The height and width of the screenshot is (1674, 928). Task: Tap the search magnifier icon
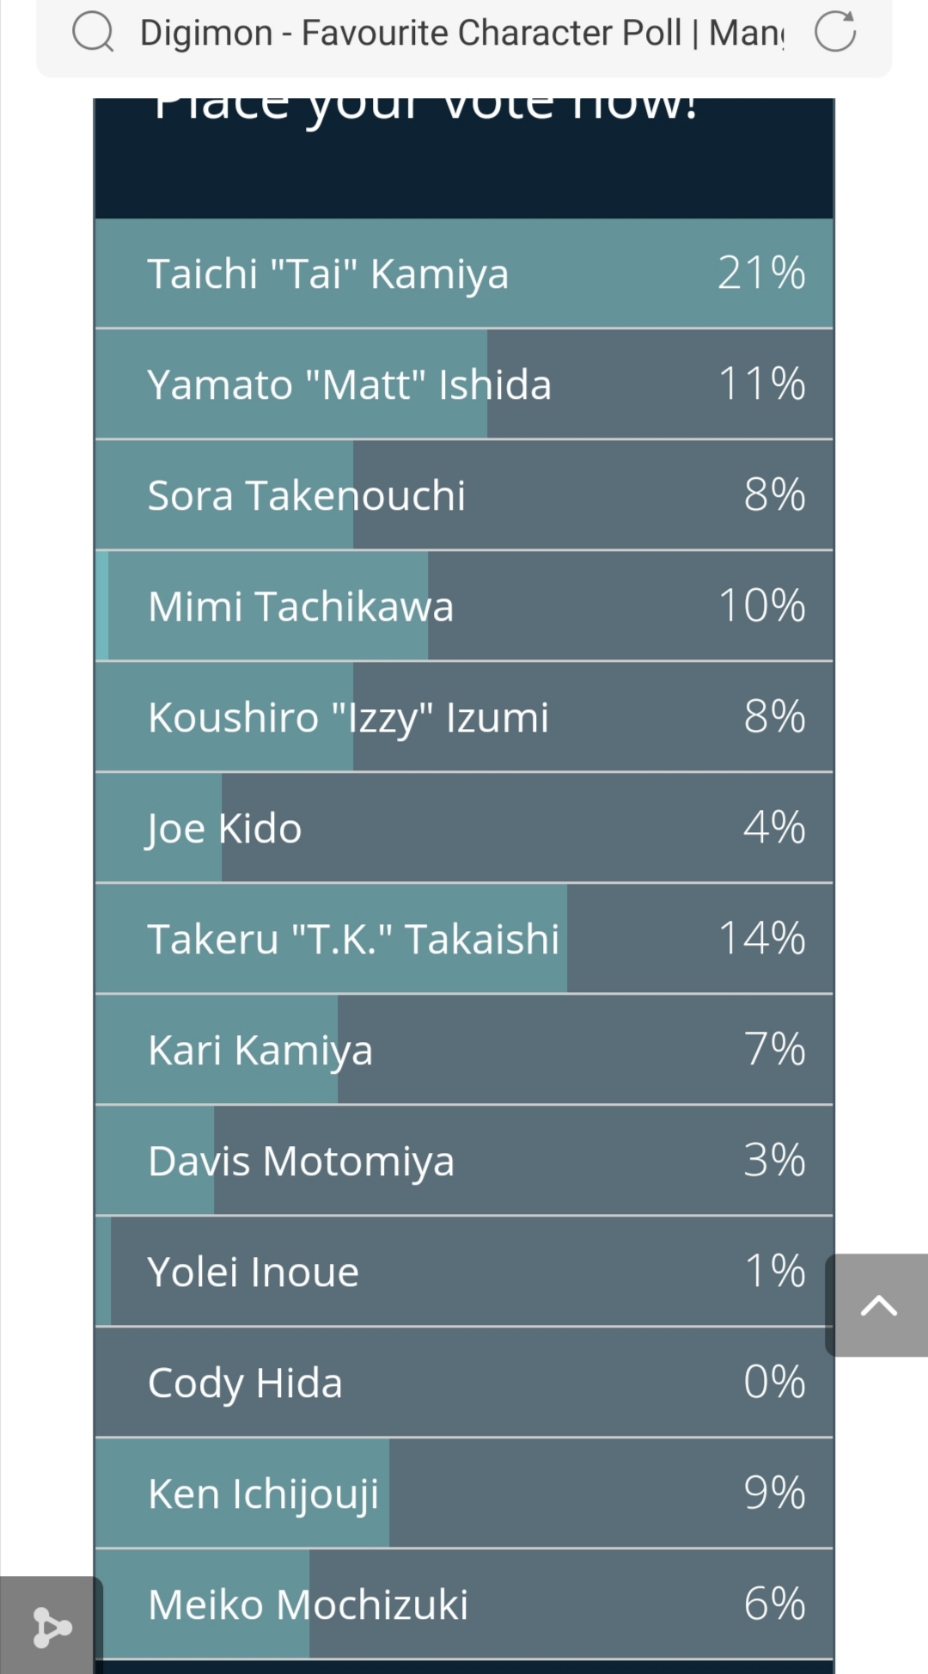click(x=93, y=33)
